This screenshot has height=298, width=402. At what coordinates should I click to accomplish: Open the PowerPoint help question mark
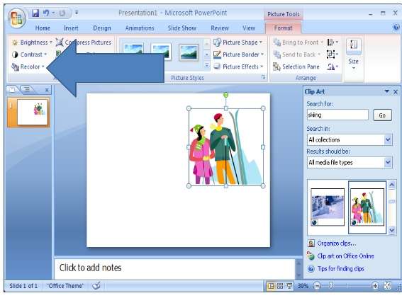pos(396,27)
